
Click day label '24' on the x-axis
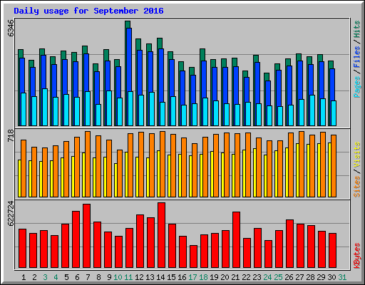pyautogui.click(x=267, y=277)
